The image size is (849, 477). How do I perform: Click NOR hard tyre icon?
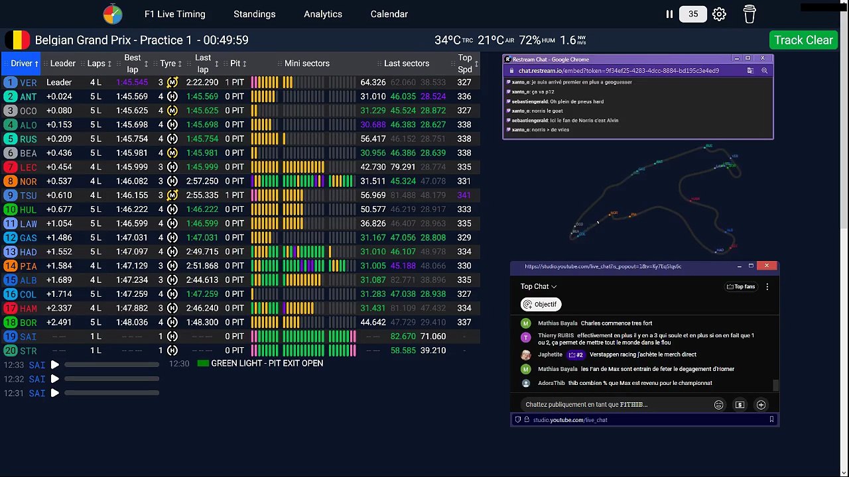click(x=172, y=181)
